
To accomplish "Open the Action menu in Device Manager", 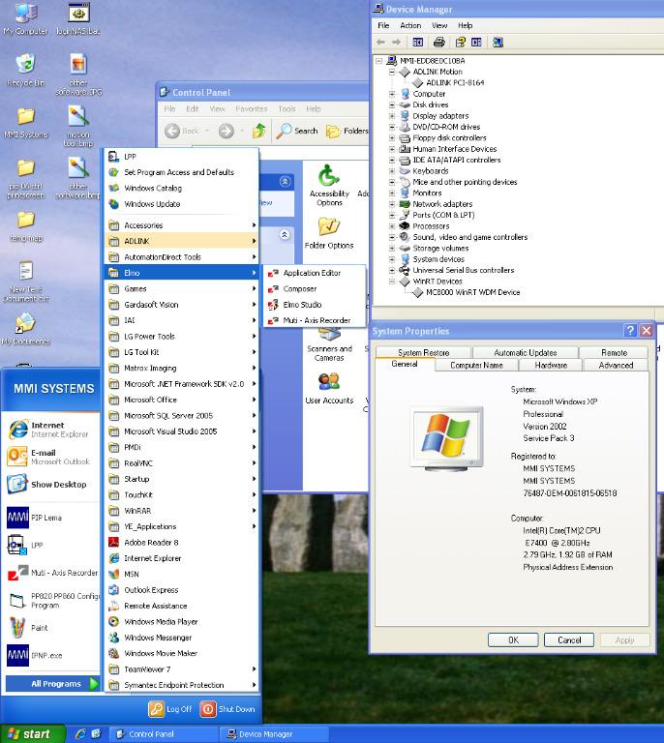I will (410, 25).
